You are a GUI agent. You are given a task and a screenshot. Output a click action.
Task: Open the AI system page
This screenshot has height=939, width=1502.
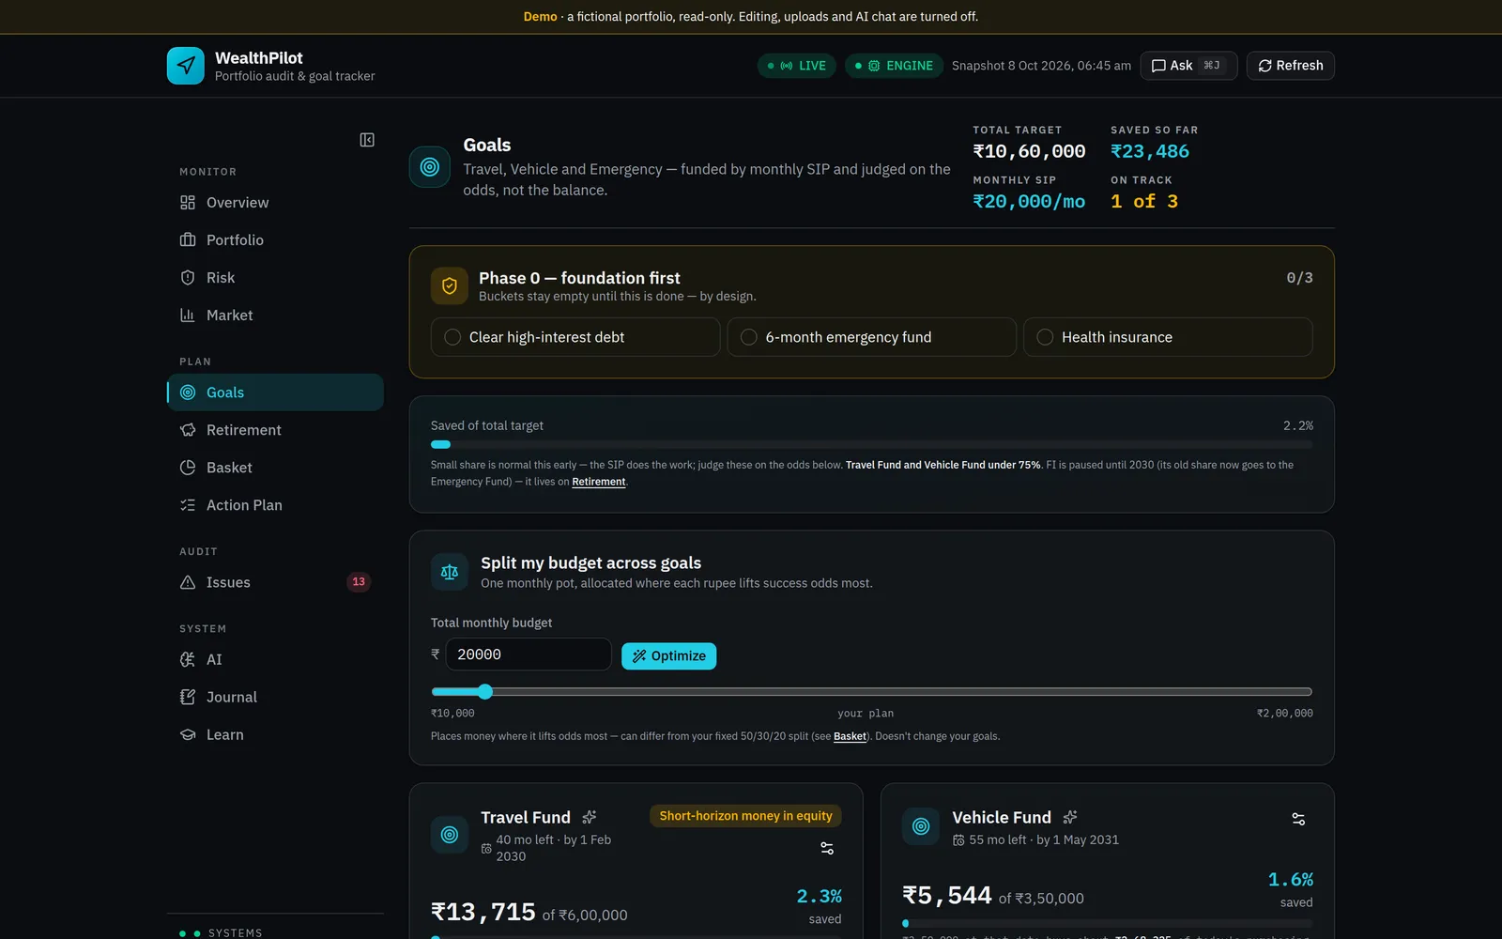point(275,659)
